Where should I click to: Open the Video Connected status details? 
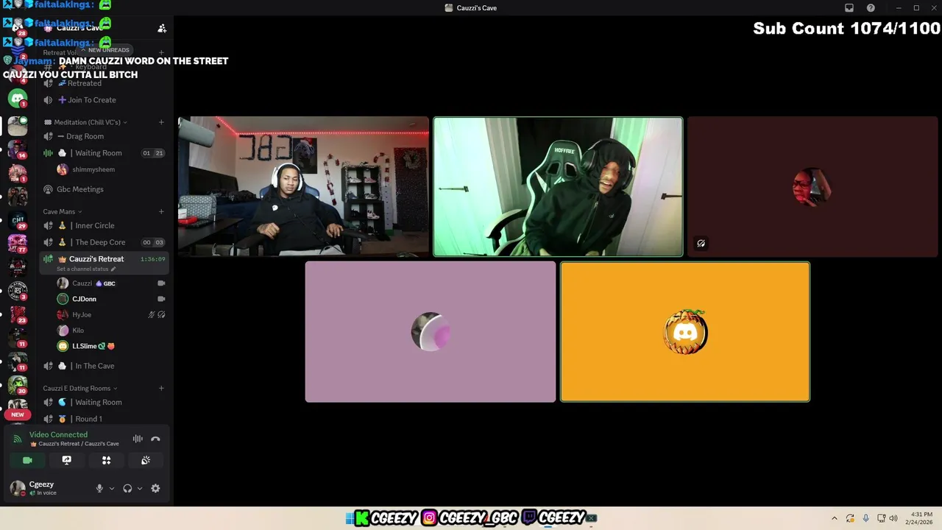click(x=58, y=434)
